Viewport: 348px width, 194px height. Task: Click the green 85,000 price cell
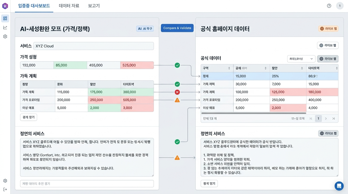tap(70, 65)
